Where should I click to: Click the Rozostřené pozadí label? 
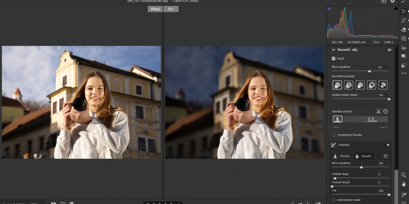[343, 76]
